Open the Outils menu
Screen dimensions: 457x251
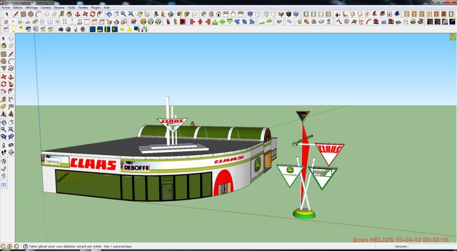(x=71, y=8)
